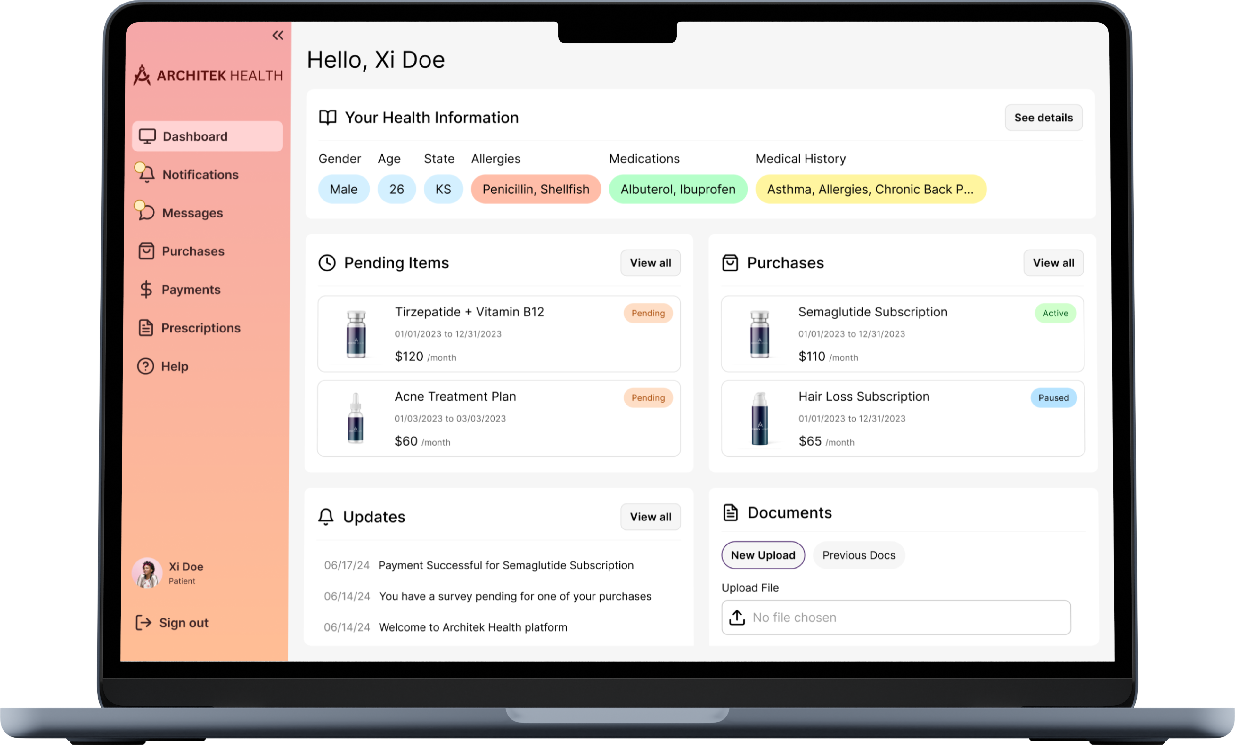
Task: Expand truncated Medical History yellow pill
Action: coord(870,190)
